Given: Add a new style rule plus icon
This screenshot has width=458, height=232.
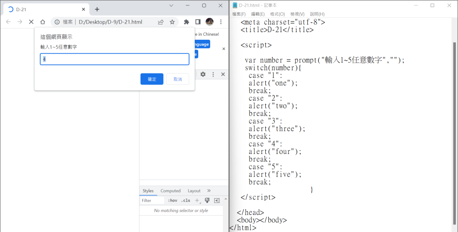Looking at the screenshot, I should coord(197,200).
